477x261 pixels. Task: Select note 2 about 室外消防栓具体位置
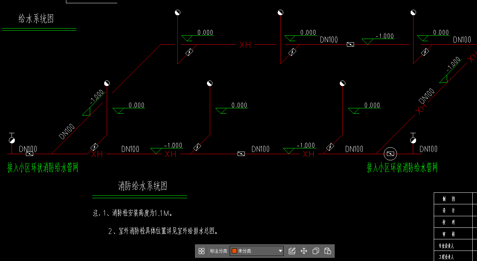[163, 231]
